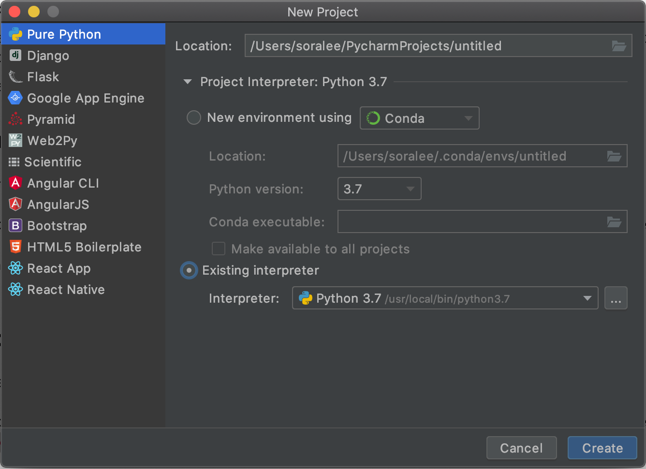
Task: Select React Native project type
Action: point(83,290)
